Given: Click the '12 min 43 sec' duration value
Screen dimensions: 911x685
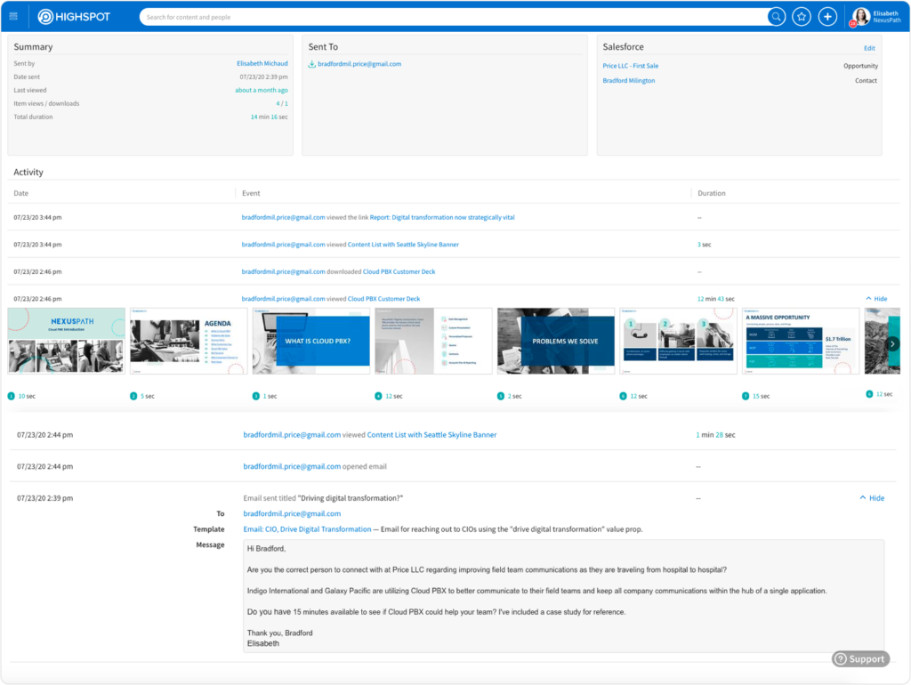Looking at the screenshot, I should tap(716, 299).
